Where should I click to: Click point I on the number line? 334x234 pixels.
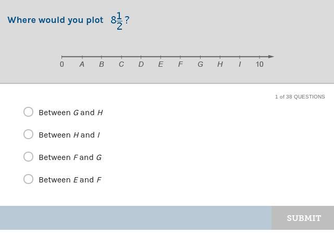(240, 57)
